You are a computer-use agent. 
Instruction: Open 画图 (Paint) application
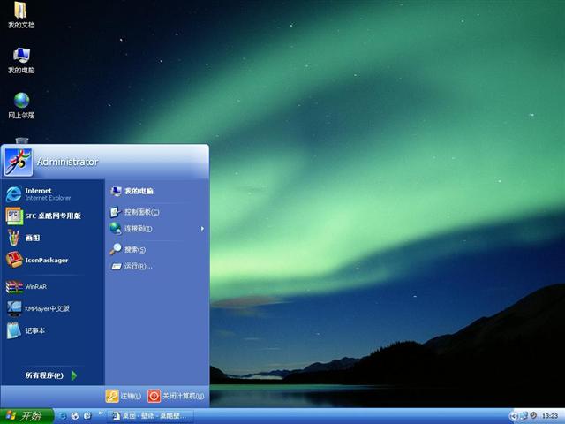click(31, 238)
